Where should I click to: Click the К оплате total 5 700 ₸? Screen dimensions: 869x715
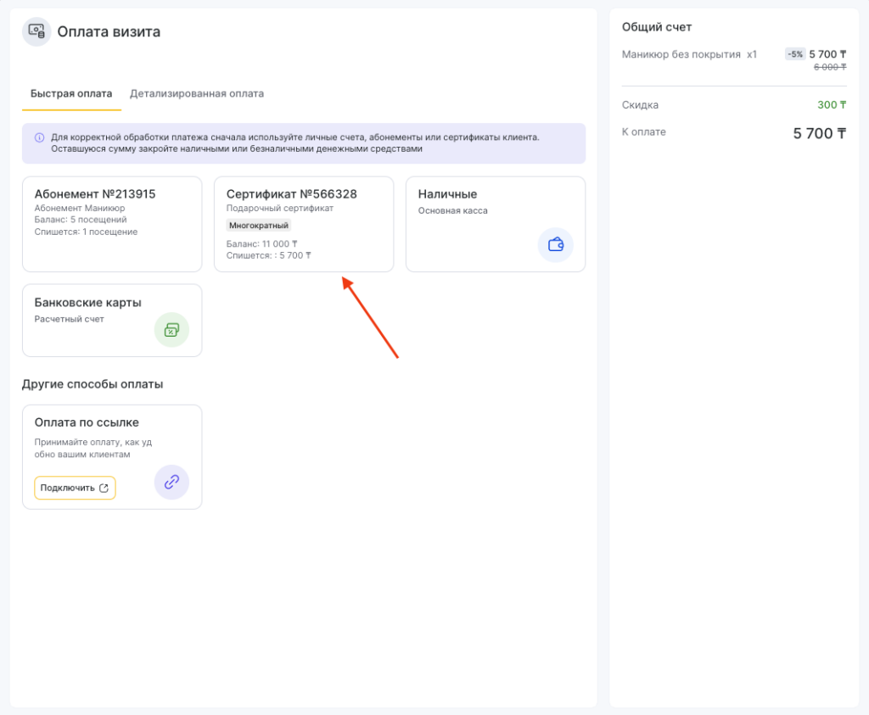click(819, 133)
